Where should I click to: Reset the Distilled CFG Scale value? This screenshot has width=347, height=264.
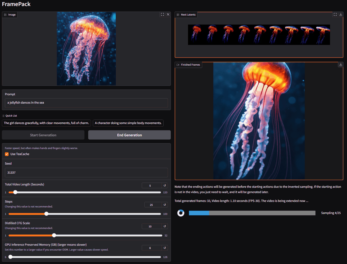pyautogui.click(x=165, y=226)
